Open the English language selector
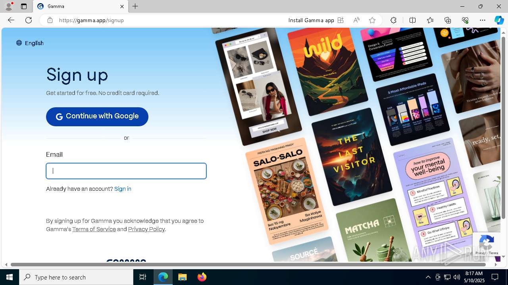Image resolution: width=508 pixels, height=285 pixels. [x=30, y=43]
